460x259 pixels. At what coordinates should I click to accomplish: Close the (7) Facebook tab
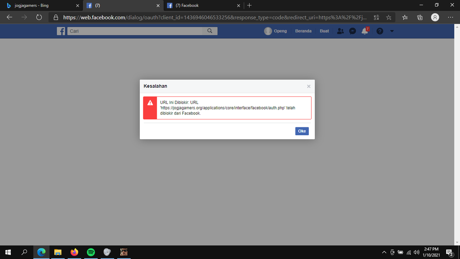[239, 6]
